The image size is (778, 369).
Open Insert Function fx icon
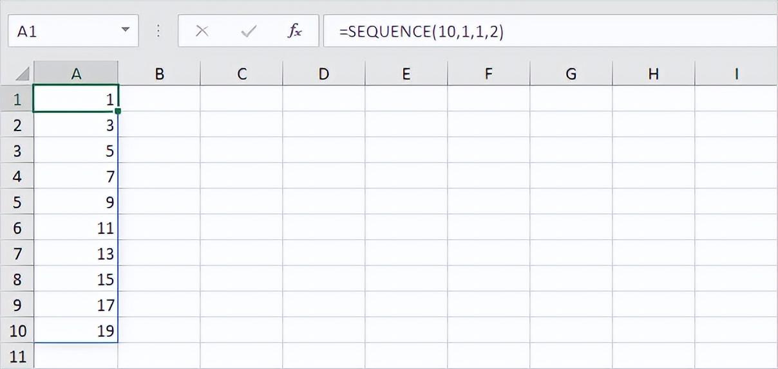(294, 31)
